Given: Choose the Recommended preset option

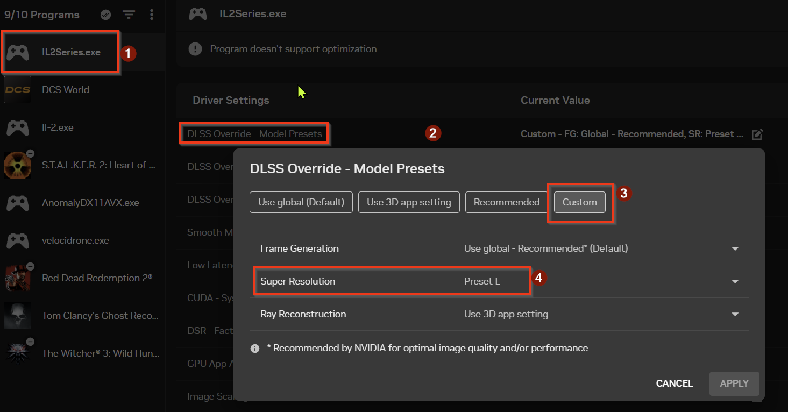Looking at the screenshot, I should coord(507,202).
